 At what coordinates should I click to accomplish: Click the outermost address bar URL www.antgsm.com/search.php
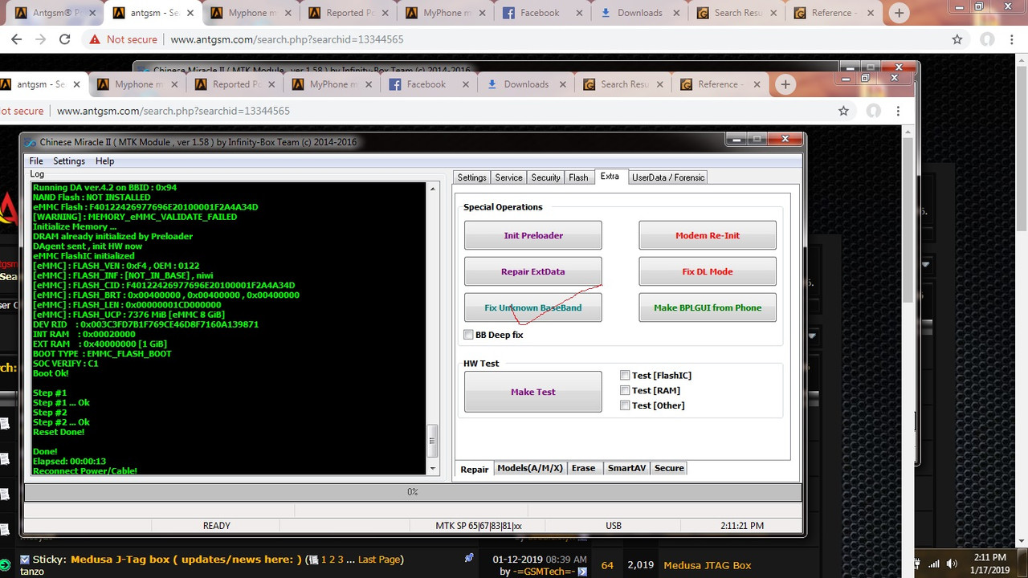pos(287,39)
